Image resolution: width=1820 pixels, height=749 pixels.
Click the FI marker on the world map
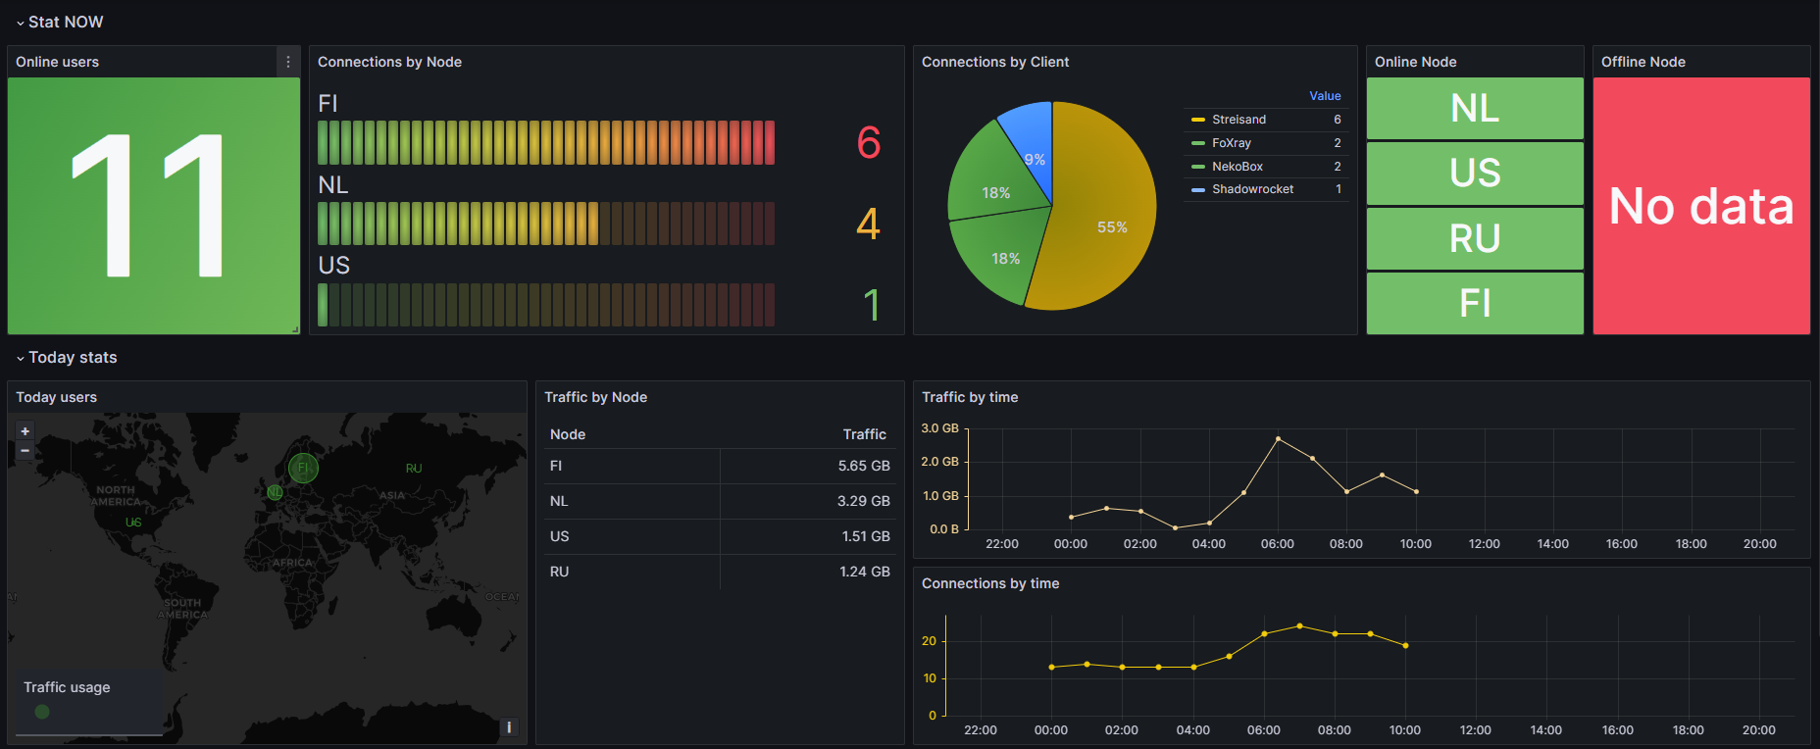(303, 468)
